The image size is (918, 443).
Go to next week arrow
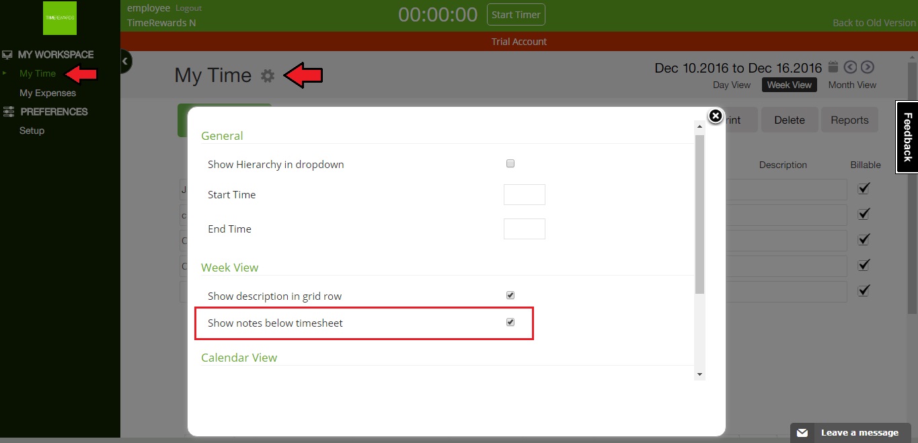point(868,67)
